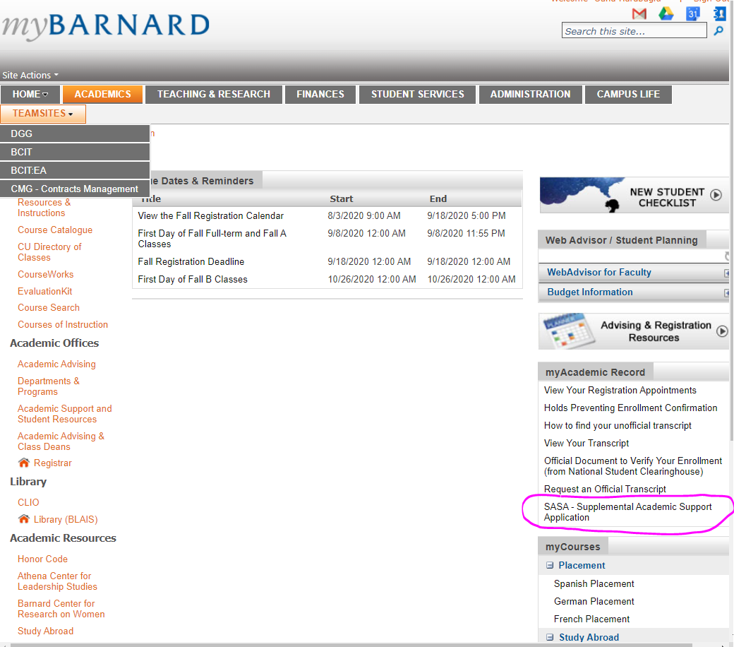Collapse the Study Abroad section under myCourses
Screen dimensions: 734x647
point(550,637)
